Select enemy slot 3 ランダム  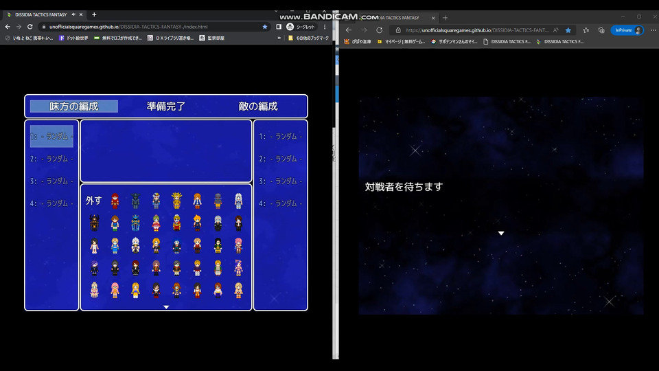[x=280, y=181]
